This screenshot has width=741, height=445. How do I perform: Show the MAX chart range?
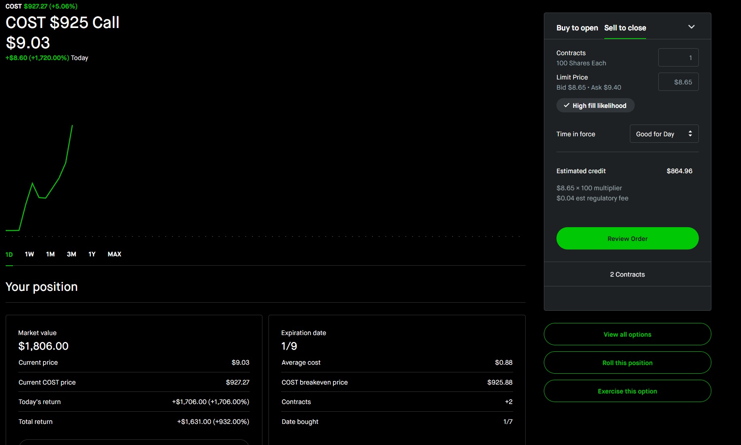[114, 254]
